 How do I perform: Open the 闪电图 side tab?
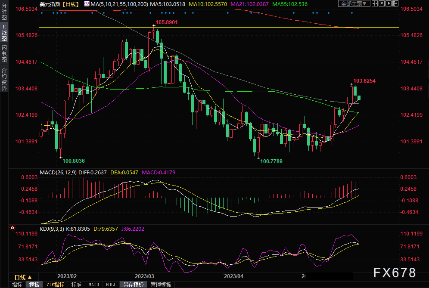pos(4,54)
